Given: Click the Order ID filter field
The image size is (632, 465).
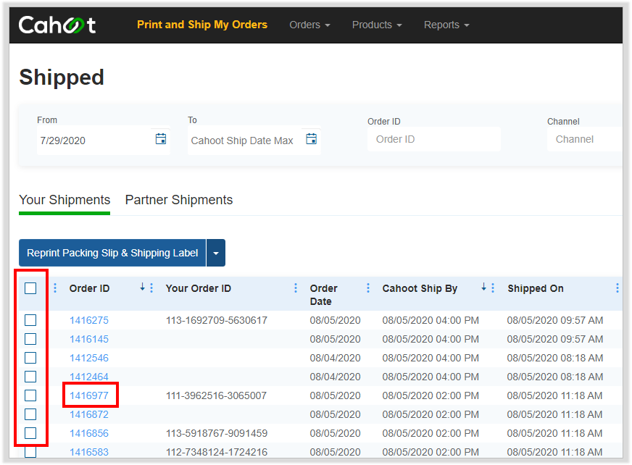Looking at the screenshot, I should 434,139.
